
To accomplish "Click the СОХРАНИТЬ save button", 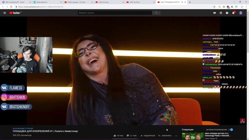I will click(x=165, y=136).
